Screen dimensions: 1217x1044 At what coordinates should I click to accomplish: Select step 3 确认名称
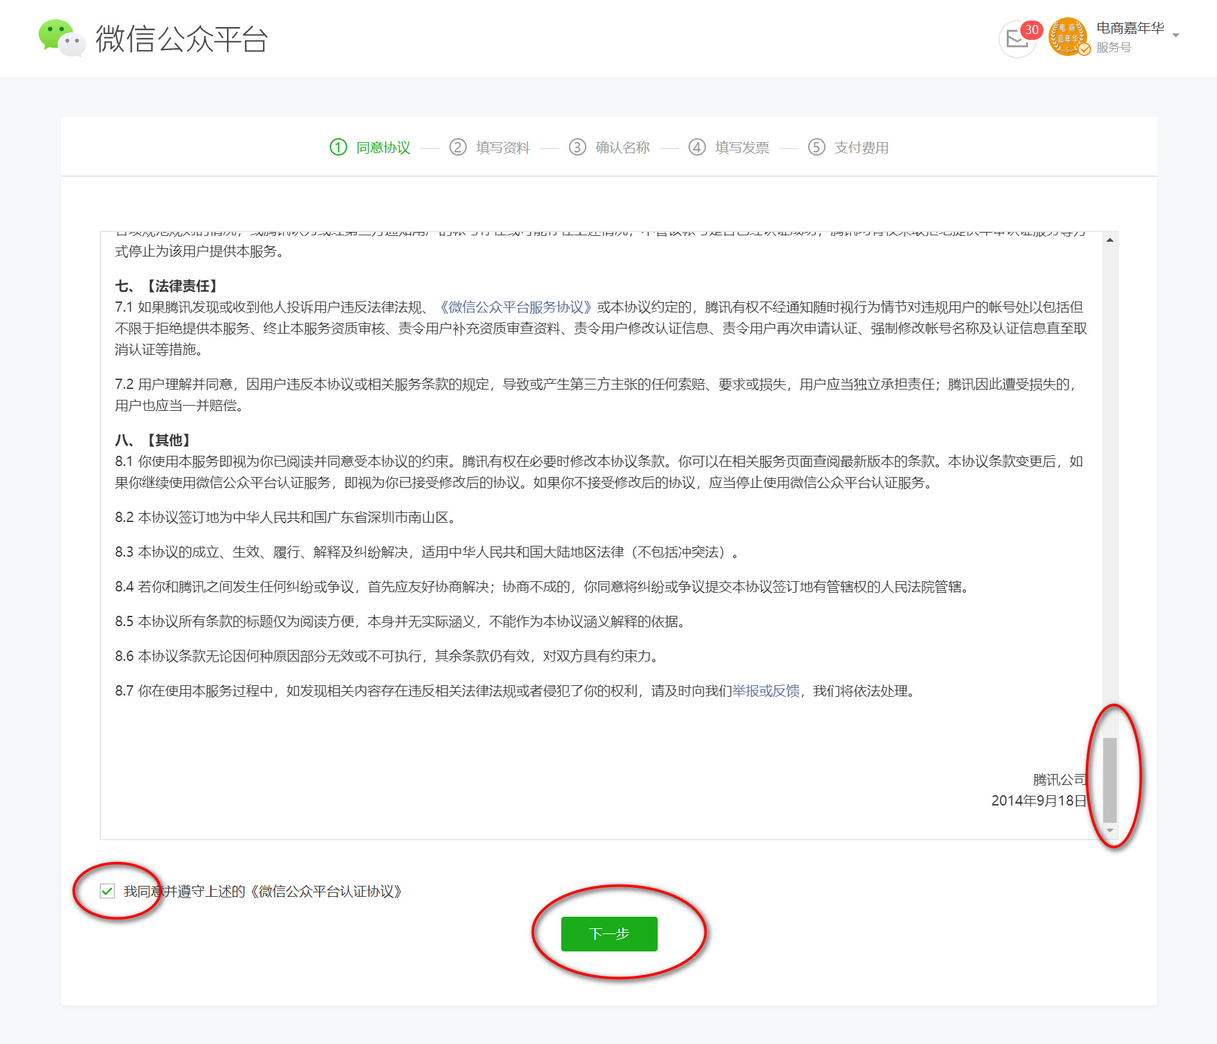tap(609, 147)
